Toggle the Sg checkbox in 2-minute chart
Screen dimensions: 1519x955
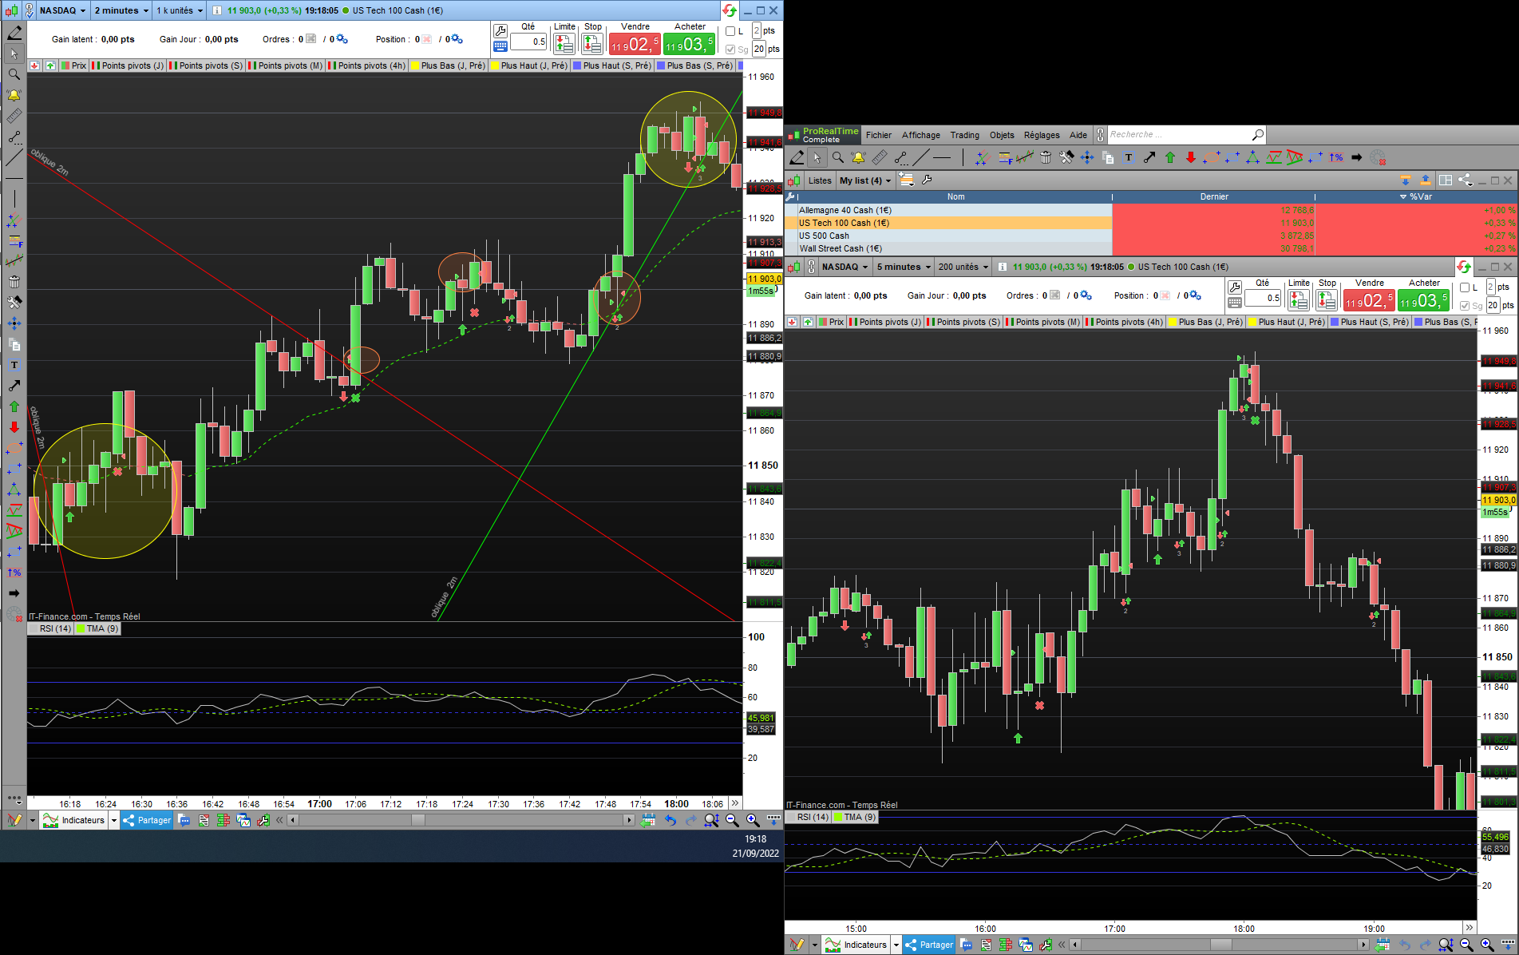(x=730, y=49)
